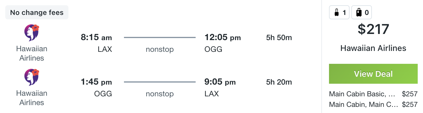Click the View Deal button
Image resolution: width=423 pixels, height=113 pixels.
click(x=373, y=74)
